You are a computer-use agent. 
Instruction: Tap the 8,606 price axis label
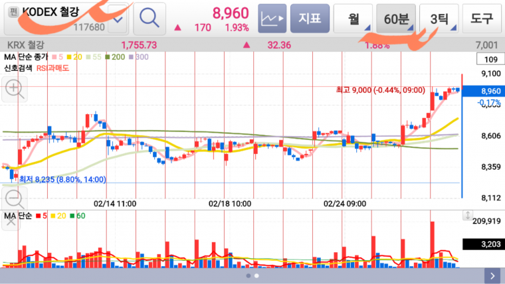tap(491, 136)
